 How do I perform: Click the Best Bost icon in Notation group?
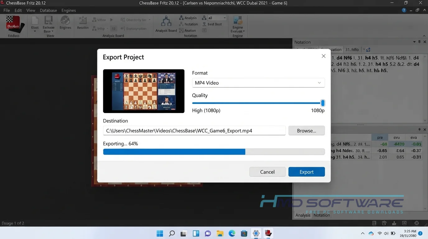[204, 24]
